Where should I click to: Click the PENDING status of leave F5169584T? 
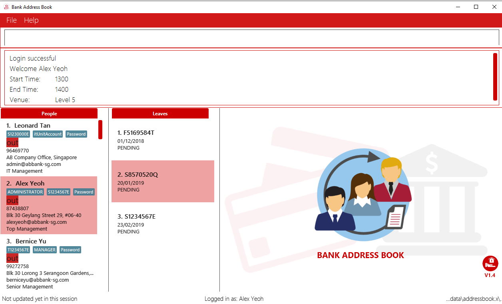tap(128, 148)
